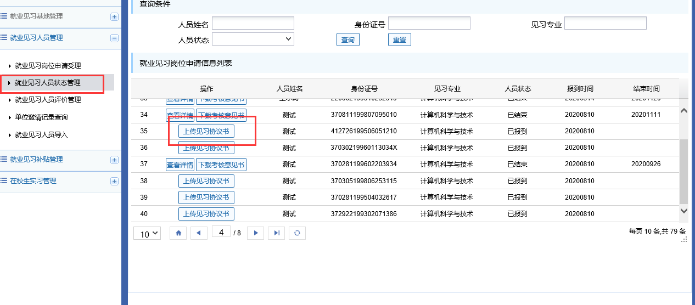Click end date 20200926
Image resolution: width=695 pixels, height=305 pixels.
(x=646, y=165)
